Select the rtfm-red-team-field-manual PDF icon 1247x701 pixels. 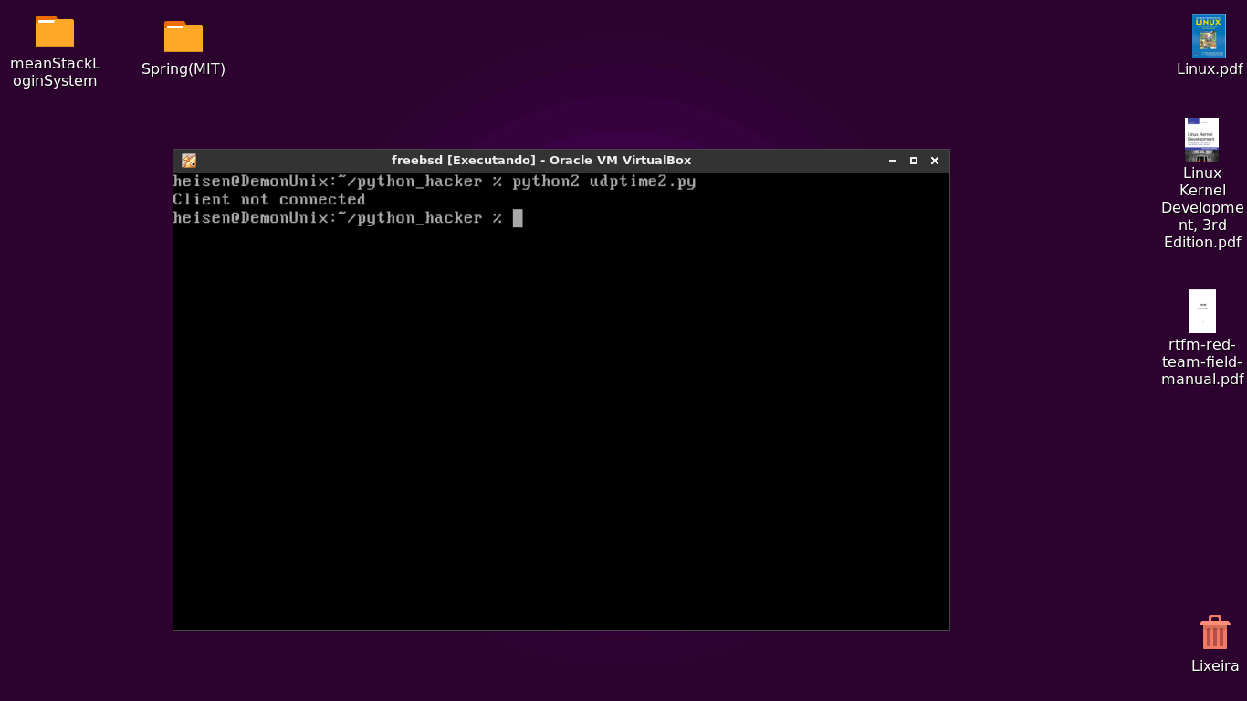(1201, 311)
